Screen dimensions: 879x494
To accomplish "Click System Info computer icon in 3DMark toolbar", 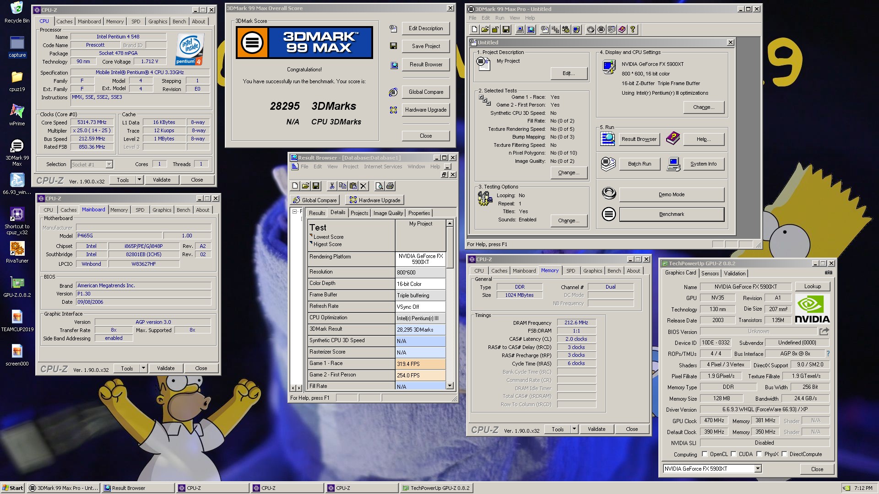I will 520,30.
